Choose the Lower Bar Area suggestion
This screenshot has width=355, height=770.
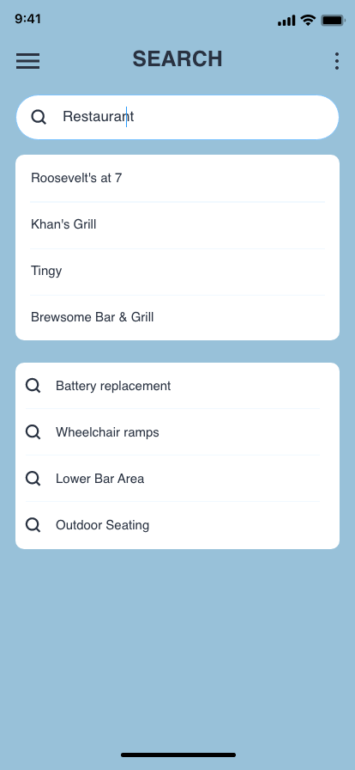click(x=177, y=479)
